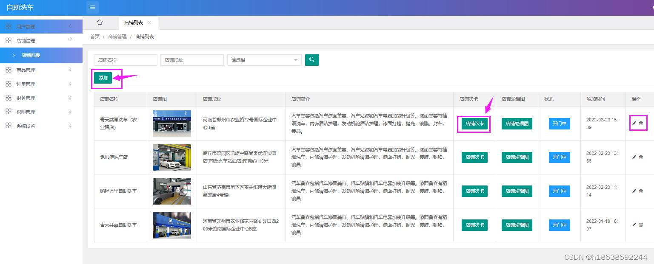
Task: Open the 兔师傅洗车店 shop thumbnail
Action: 172,157
